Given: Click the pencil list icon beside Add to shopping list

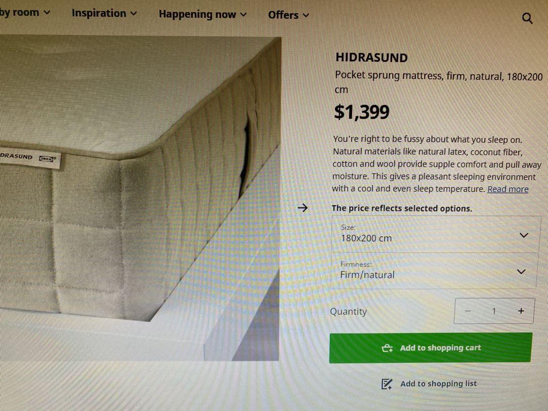Looking at the screenshot, I should pos(387,384).
